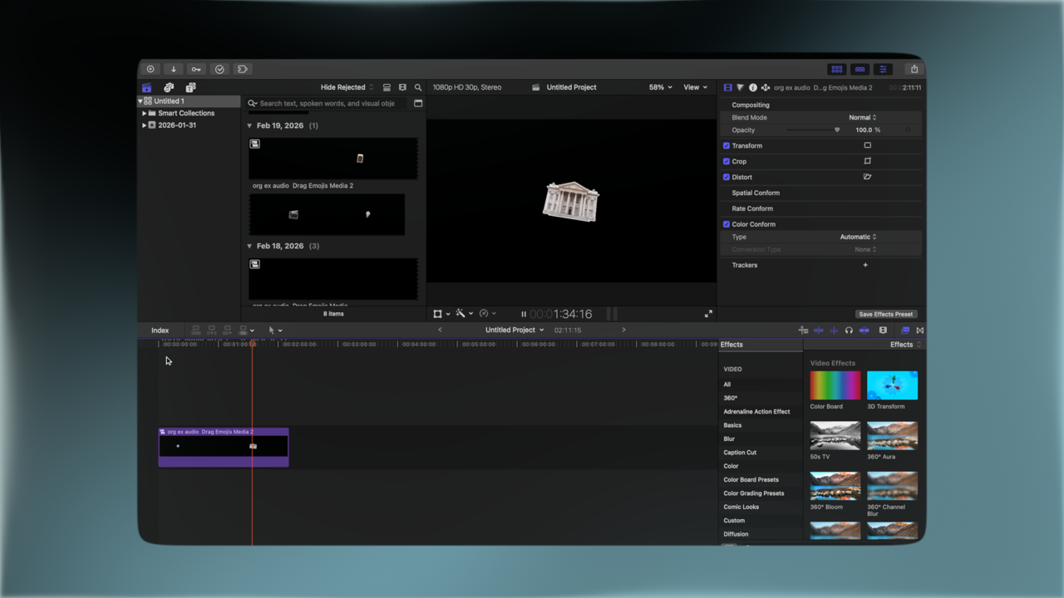Open the Type Automatic dropdown
Image resolution: width=1064 pixels, height=598 pixels.
pos(858,237)
